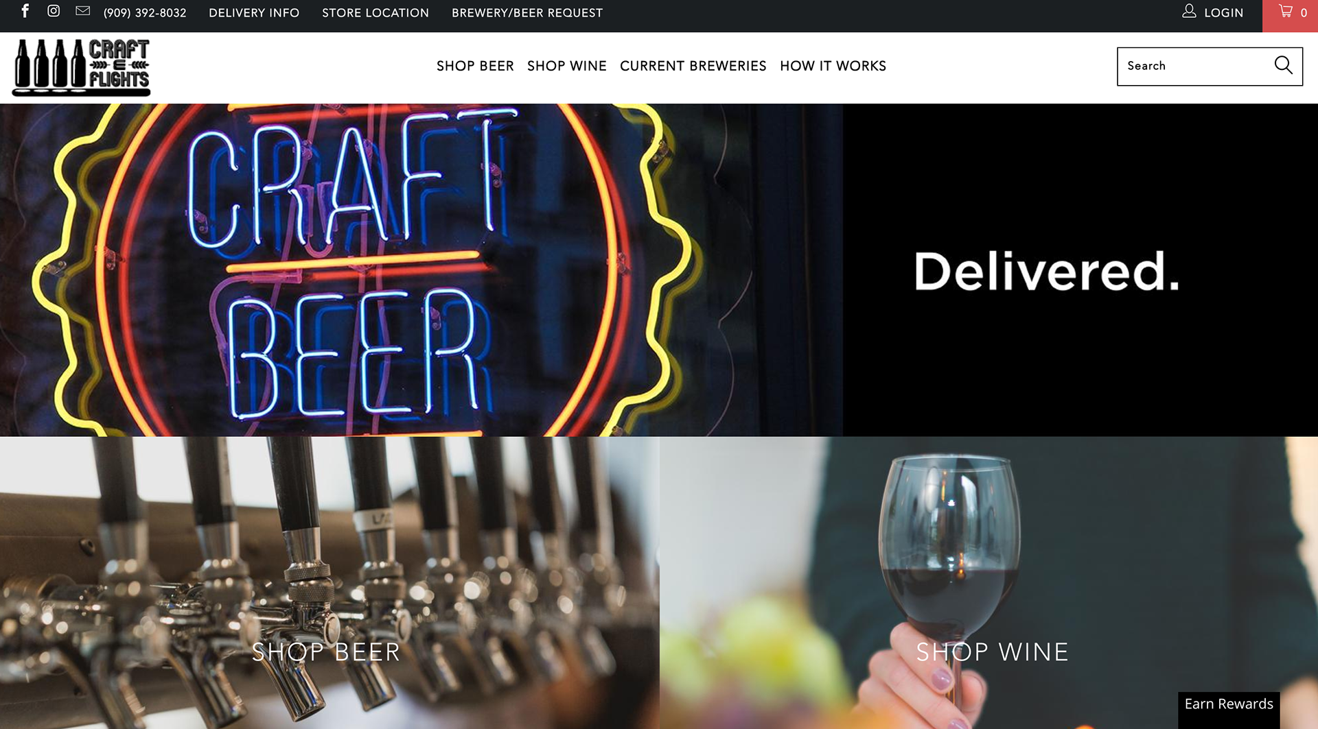Select the Shop Wine glass image tile
Image resolution: width=1318 pixels, height=729 pixels.
(989, 583)
